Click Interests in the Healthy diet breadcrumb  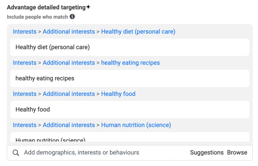25,32
